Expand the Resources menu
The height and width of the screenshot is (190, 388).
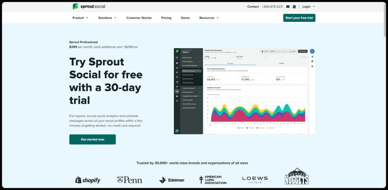(x=209, y=18)
